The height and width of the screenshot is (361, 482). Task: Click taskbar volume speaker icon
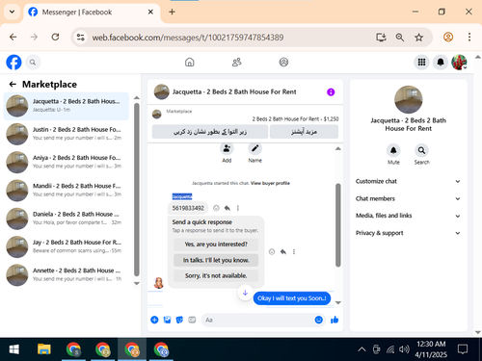click(x=404, y=349)
